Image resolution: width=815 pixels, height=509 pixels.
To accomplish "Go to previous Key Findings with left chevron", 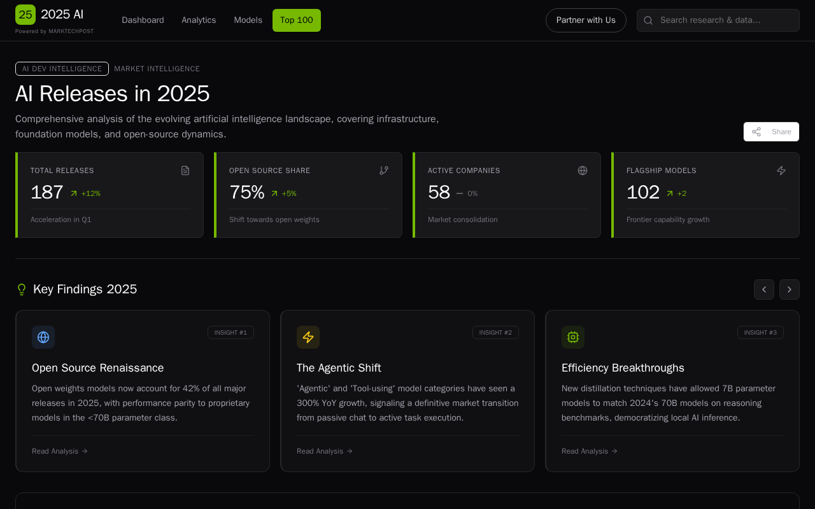I will click(x=764, y=289).
